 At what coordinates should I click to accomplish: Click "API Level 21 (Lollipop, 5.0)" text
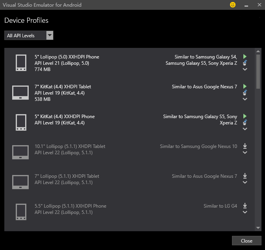pos(62,63)
